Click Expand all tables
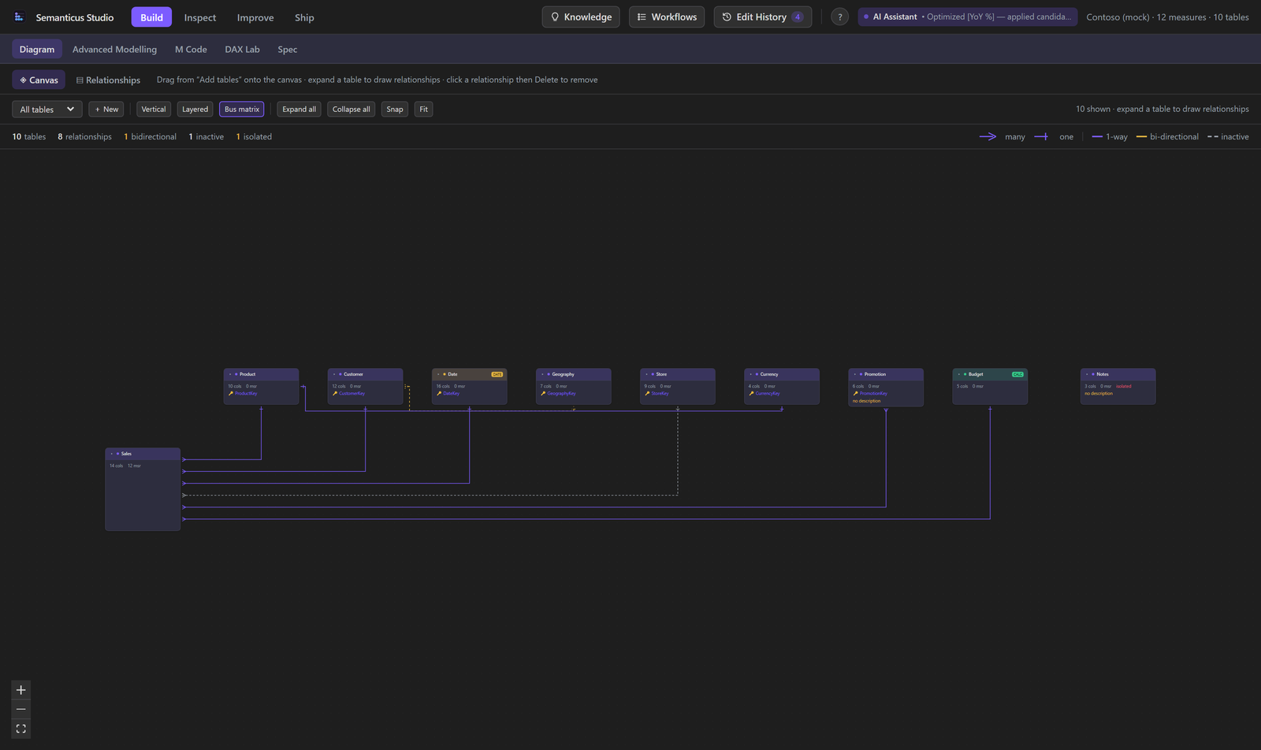The image size is (1261, 750). pos(299,110)
